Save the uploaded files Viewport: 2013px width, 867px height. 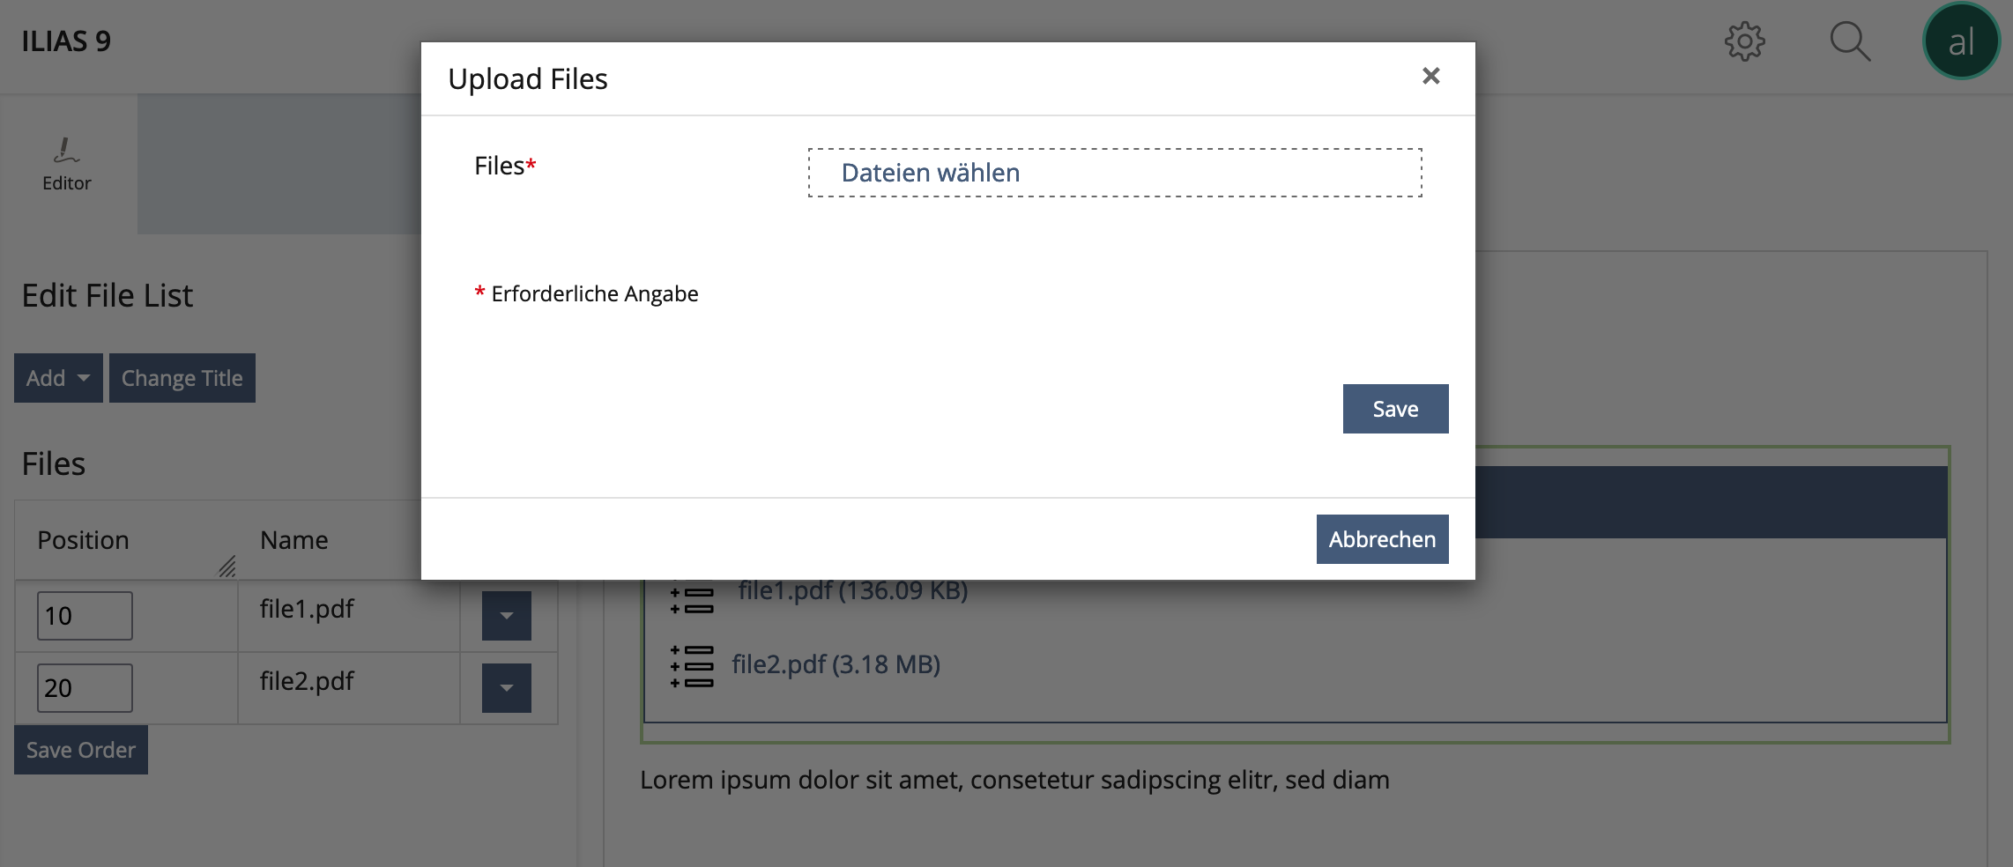tap(1394, 409)
